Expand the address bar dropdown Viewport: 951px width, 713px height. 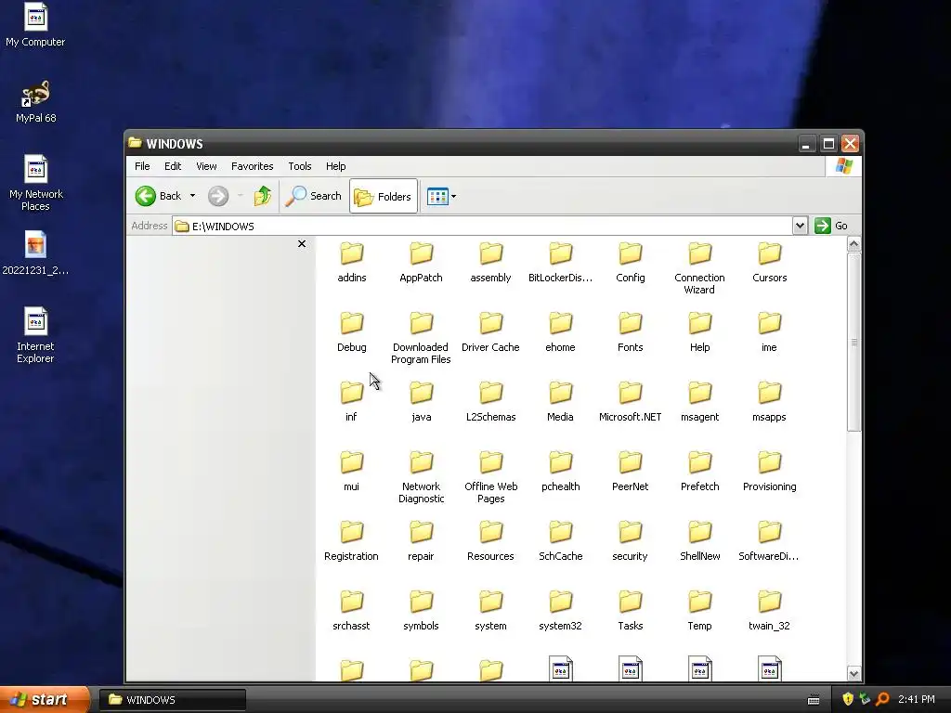(800, 226)
